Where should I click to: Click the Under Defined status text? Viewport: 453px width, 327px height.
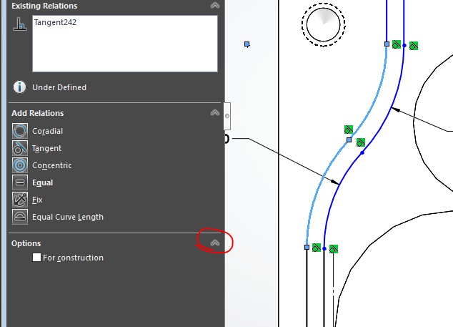59,87
